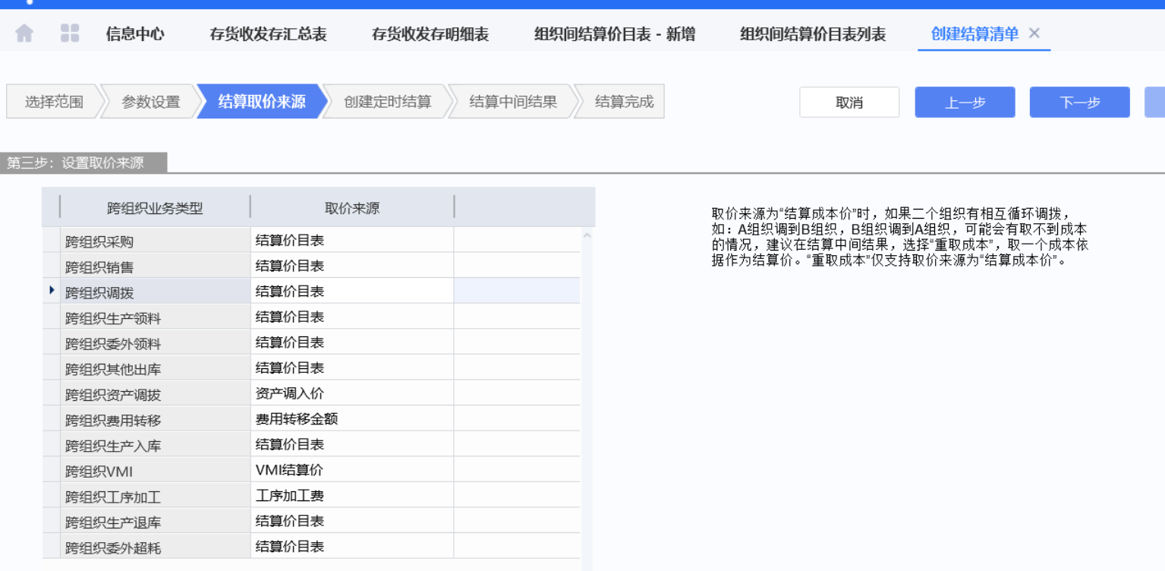Click the empty third-column cell for 跨组织调拨
1165x571 pixels.
pos(517,292)
